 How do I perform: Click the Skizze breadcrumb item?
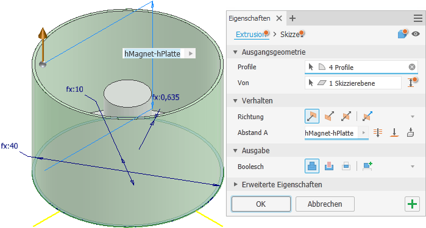tap(292, 35)
